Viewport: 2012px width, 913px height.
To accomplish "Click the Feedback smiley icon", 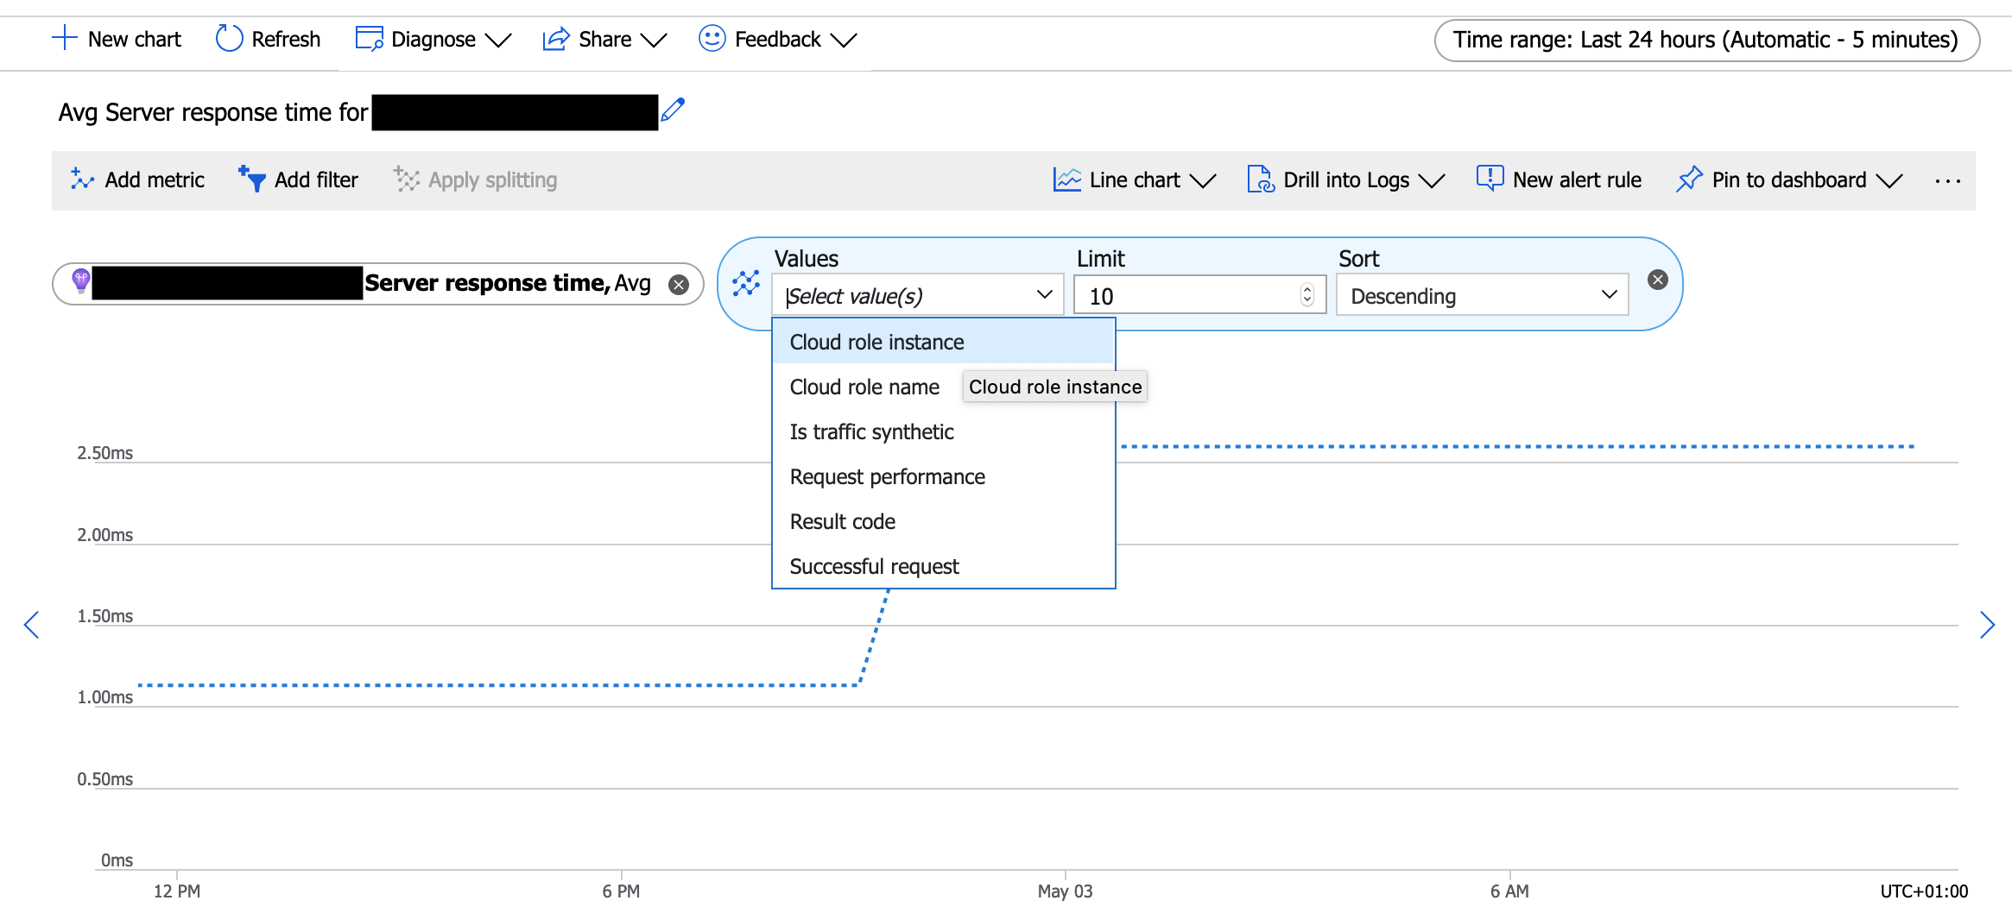I will pyautogui.click(x=711, y=39).
